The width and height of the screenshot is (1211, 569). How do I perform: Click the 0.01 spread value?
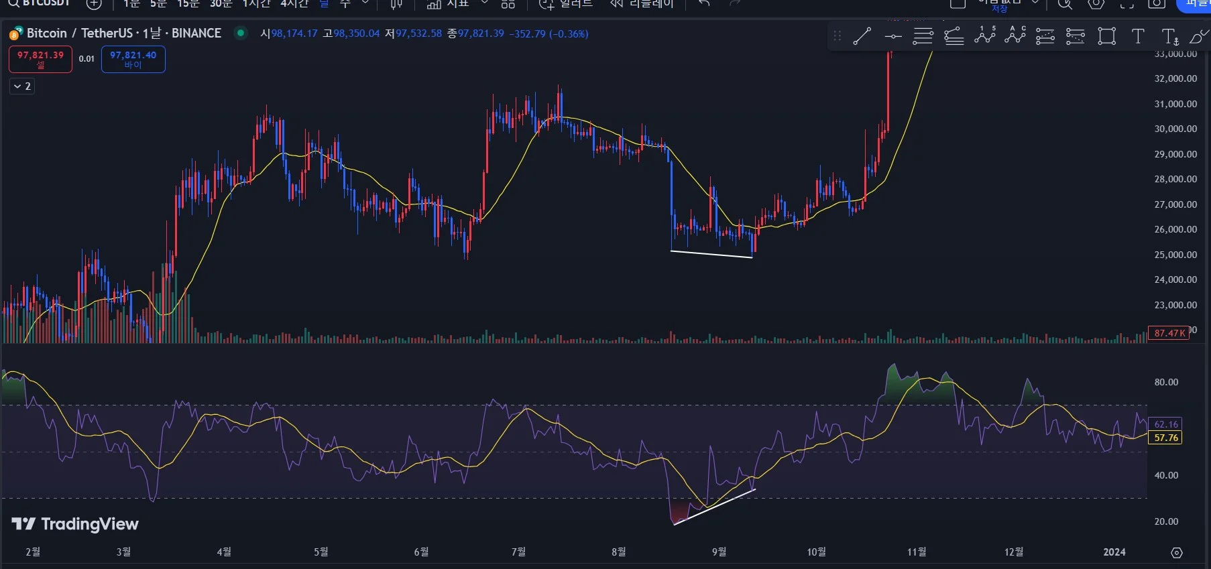(86, 59)
